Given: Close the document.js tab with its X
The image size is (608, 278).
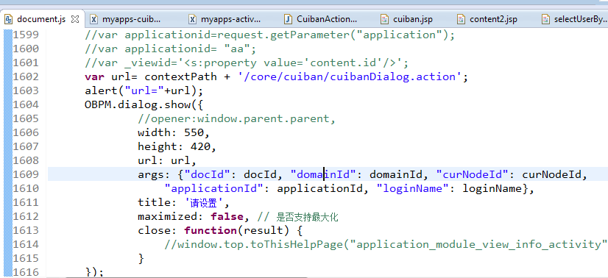Looking at the screenshot, I should 75,19.
